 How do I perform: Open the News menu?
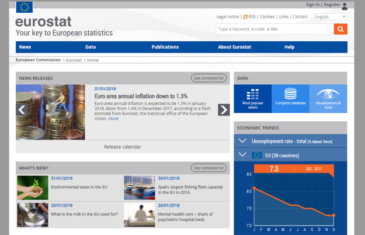tap(25, 47)
